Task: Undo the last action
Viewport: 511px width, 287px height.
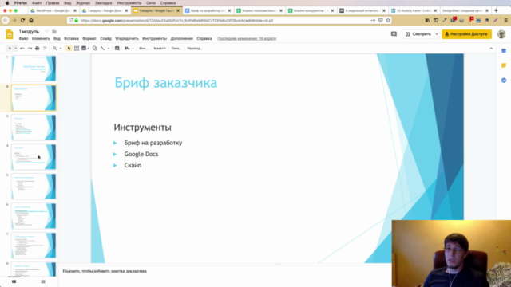Action: click(22, 48)
